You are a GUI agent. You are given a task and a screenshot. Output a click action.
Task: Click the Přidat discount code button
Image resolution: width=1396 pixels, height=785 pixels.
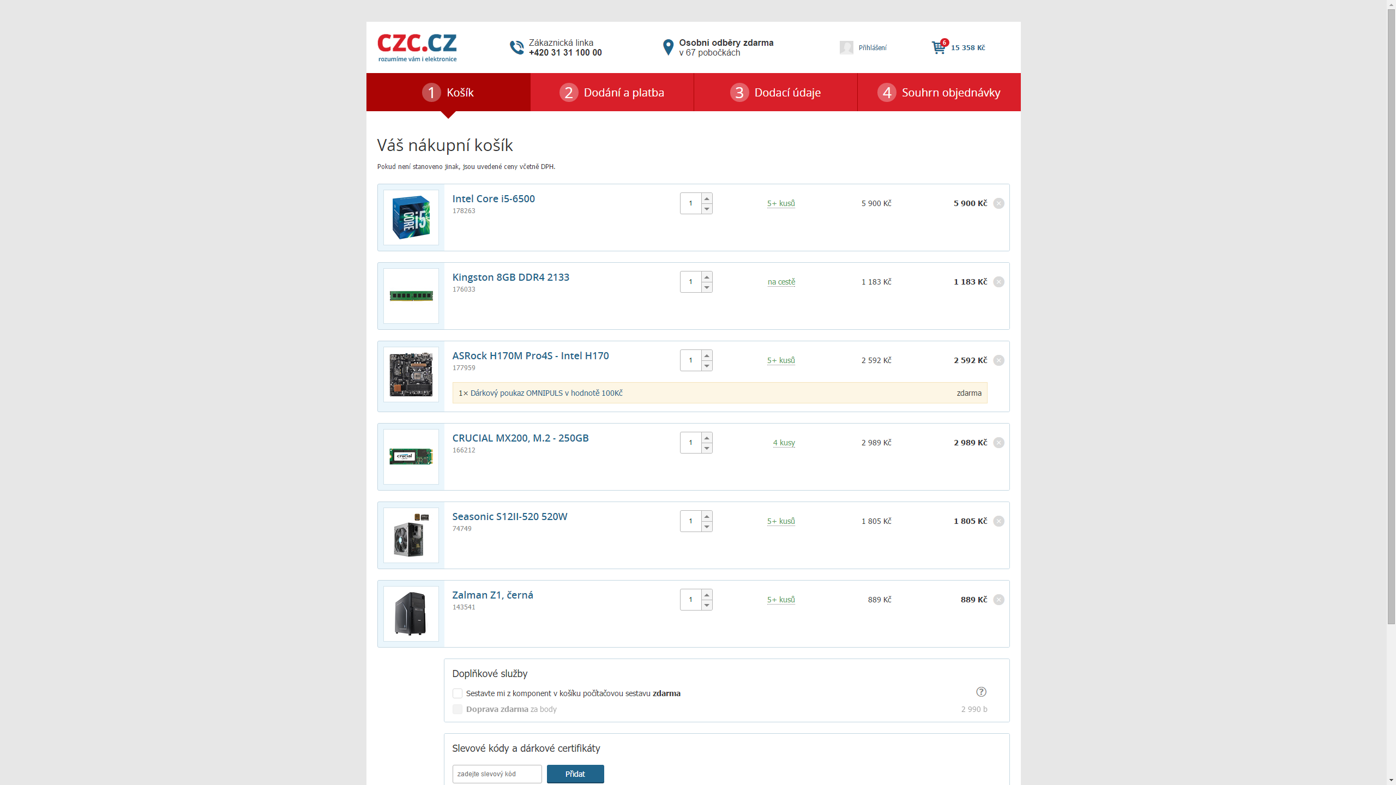[575, 774]
